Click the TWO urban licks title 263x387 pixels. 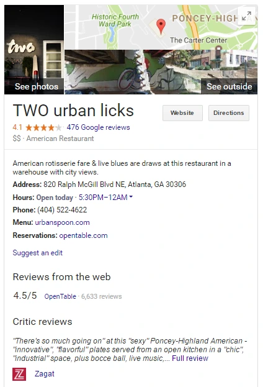(x=73, y=110)
